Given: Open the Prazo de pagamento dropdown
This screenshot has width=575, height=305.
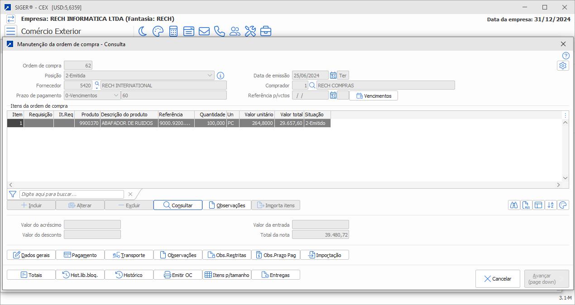Looking at the screenshot, I should pyautogui.click(x=116, y=95).
